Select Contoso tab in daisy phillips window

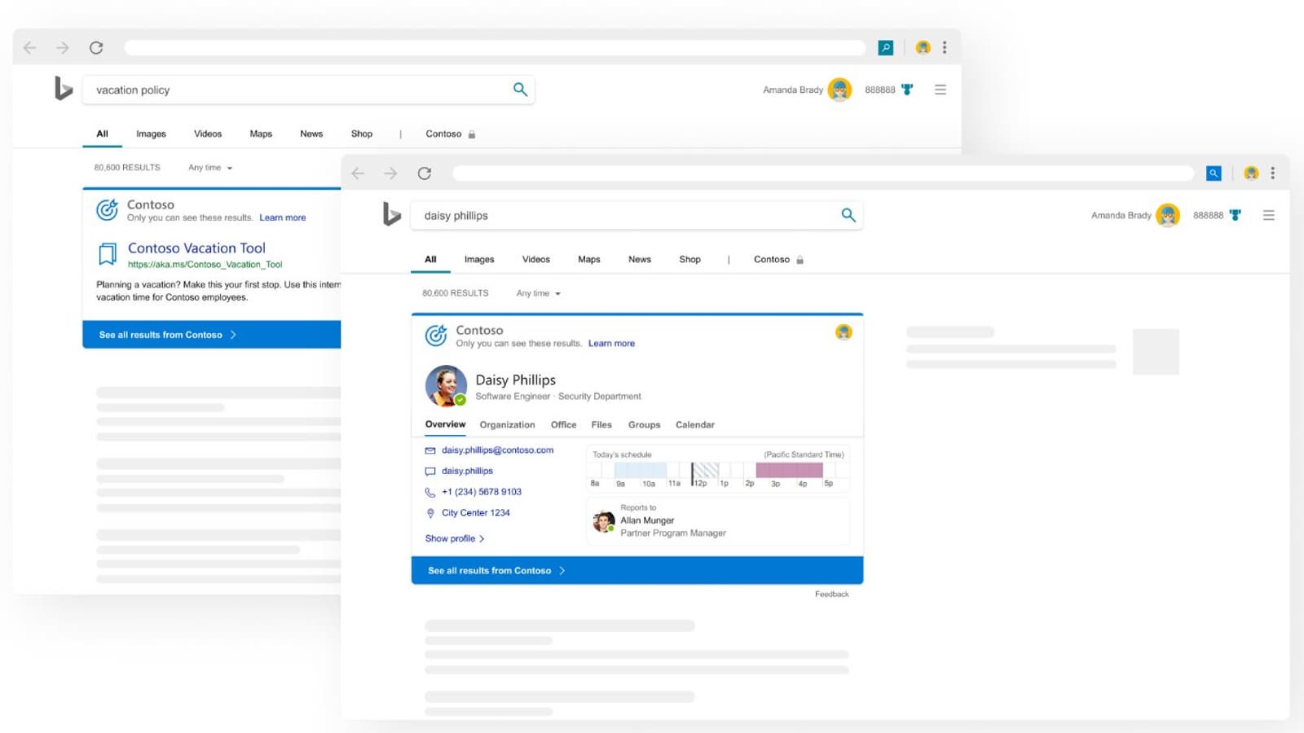(778, 259)
